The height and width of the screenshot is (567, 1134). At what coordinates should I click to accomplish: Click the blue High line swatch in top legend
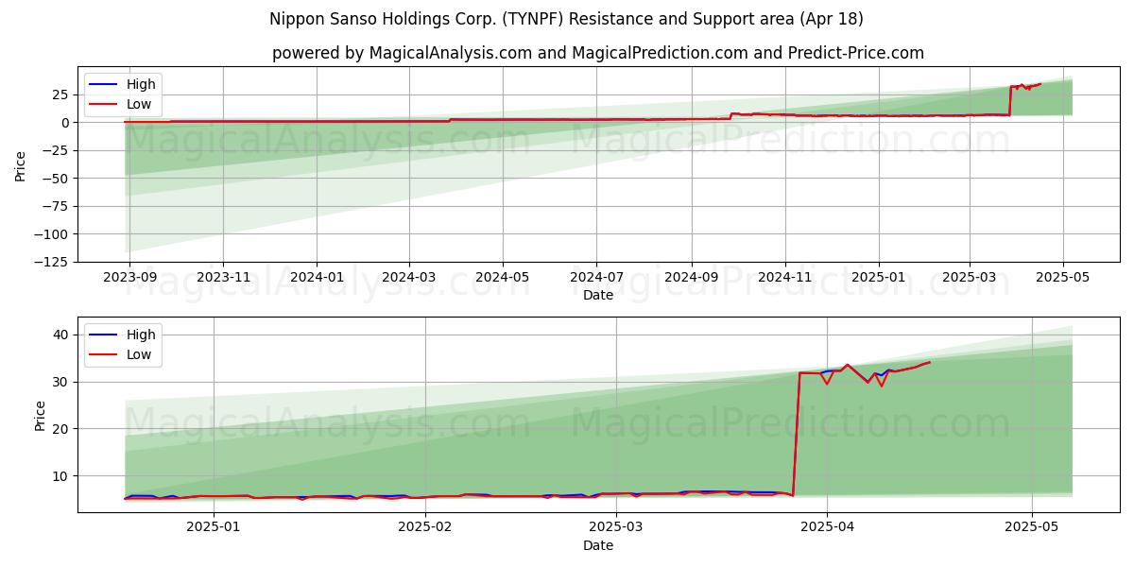[x=105, y=85]
